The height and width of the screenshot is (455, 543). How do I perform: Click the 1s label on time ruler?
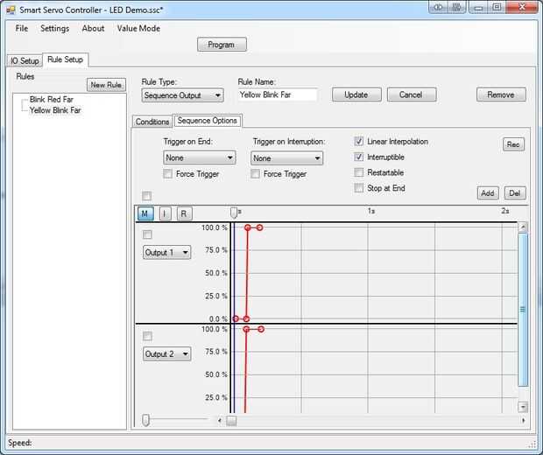[x=371, y=211]
